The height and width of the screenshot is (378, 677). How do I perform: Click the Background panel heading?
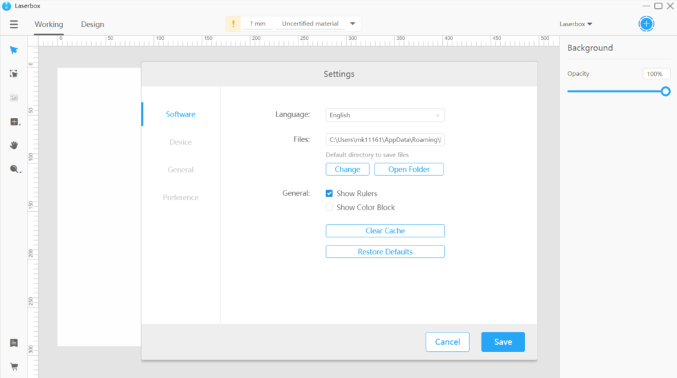tap(590, 48)
